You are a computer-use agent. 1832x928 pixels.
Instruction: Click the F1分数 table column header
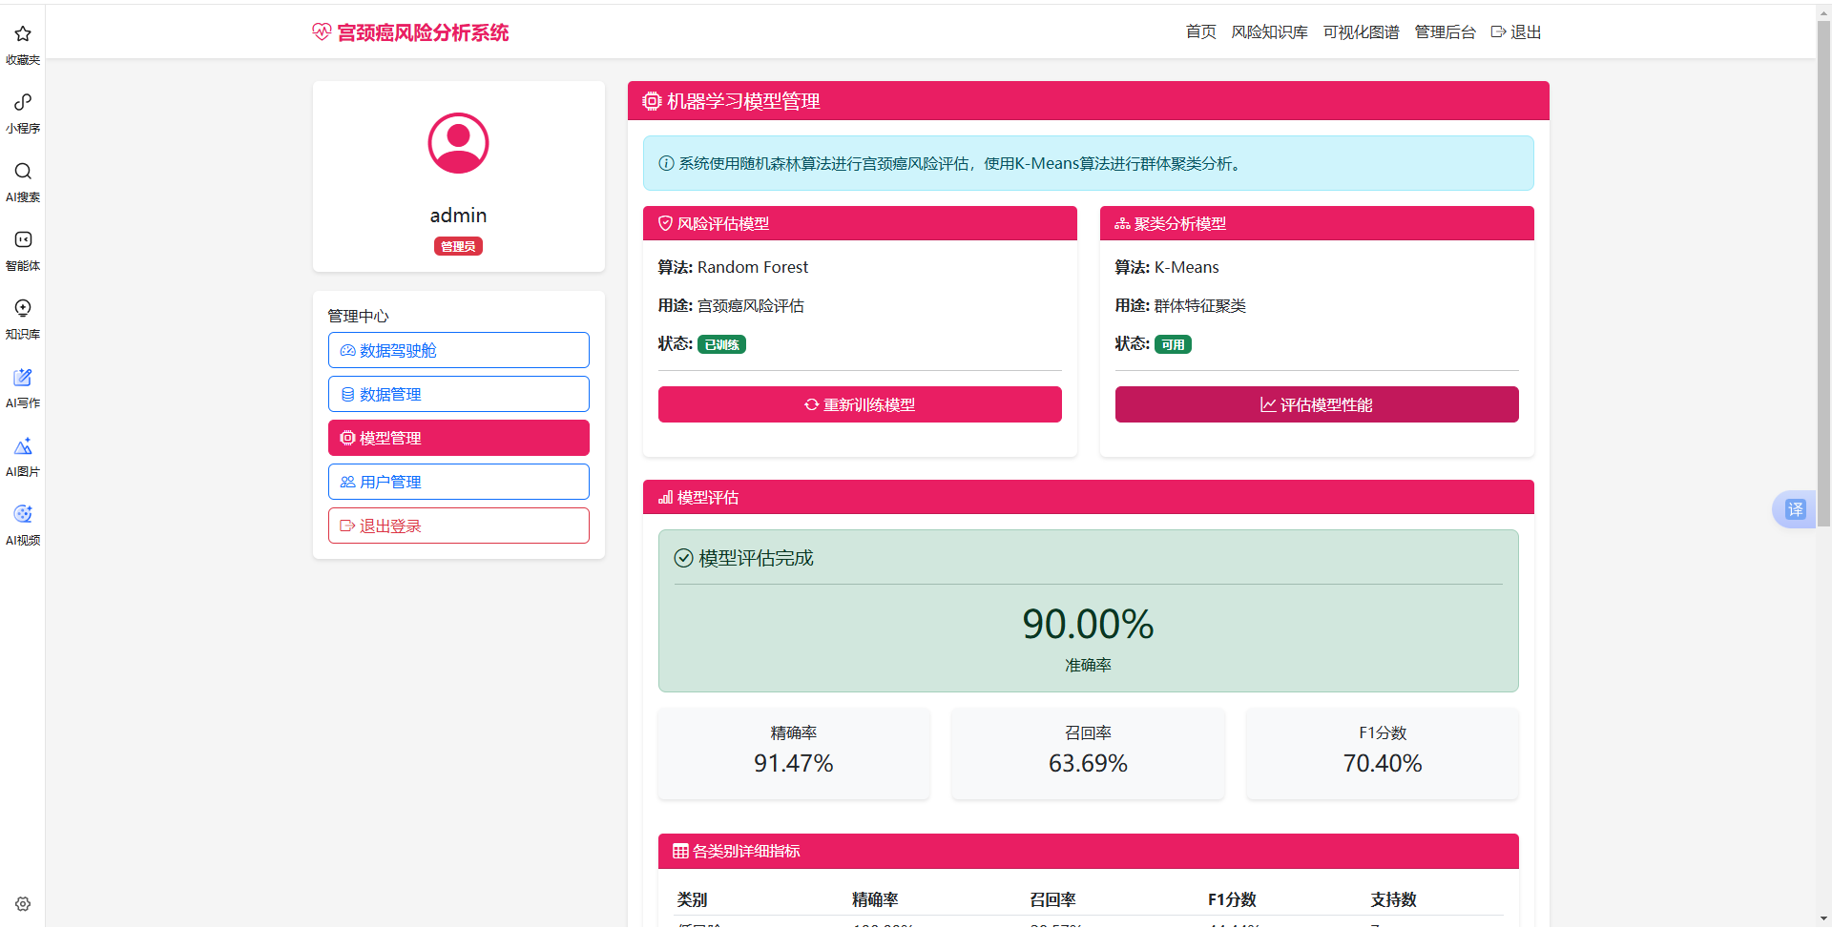[1232, 899]
